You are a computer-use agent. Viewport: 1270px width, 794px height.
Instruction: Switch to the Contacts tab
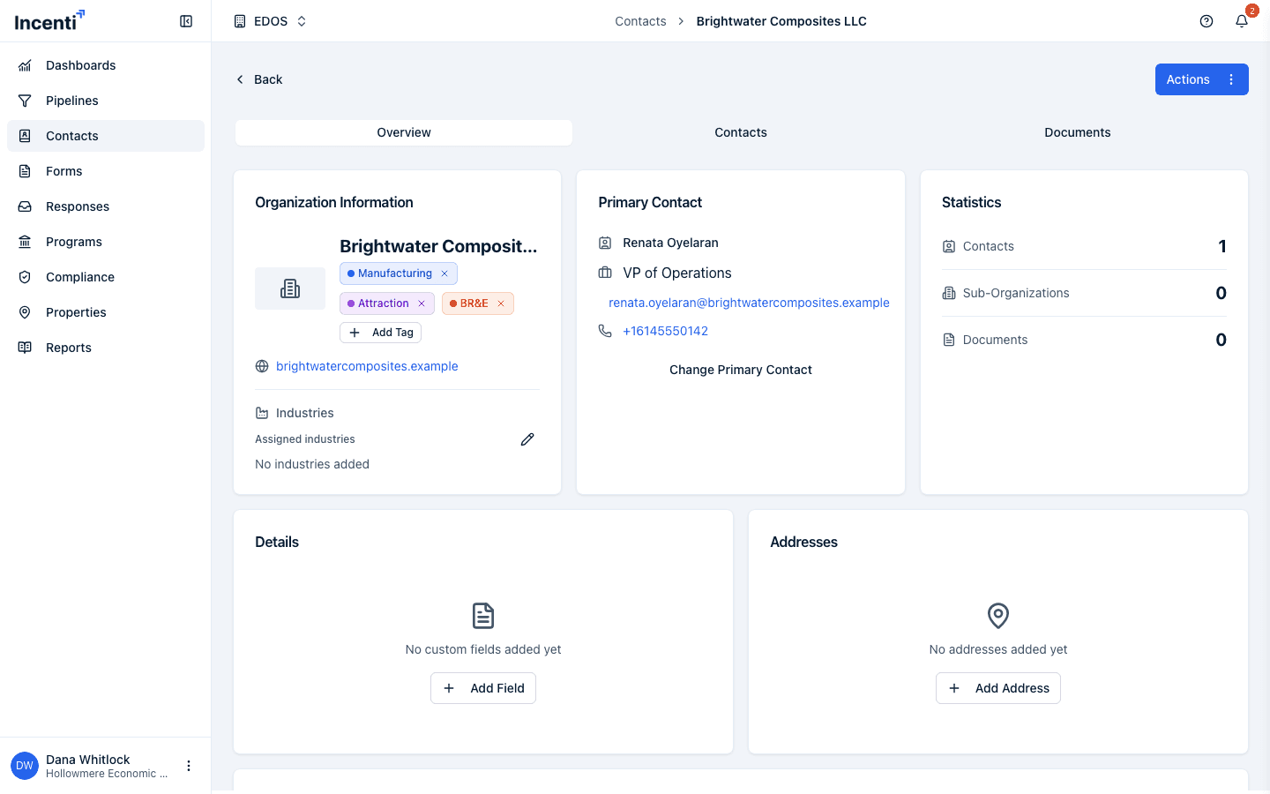[741, 132]
